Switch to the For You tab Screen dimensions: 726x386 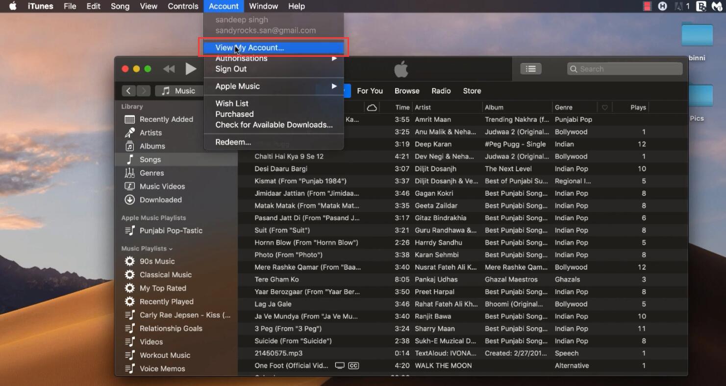pos(370,91)
